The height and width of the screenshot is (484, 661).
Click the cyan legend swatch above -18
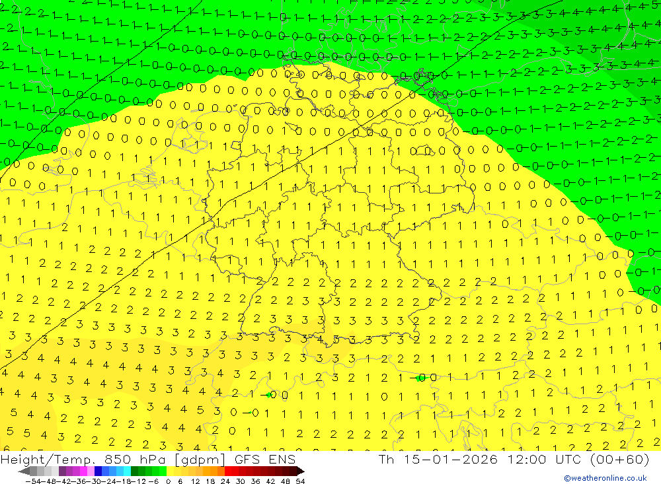(x=127, y=471)
